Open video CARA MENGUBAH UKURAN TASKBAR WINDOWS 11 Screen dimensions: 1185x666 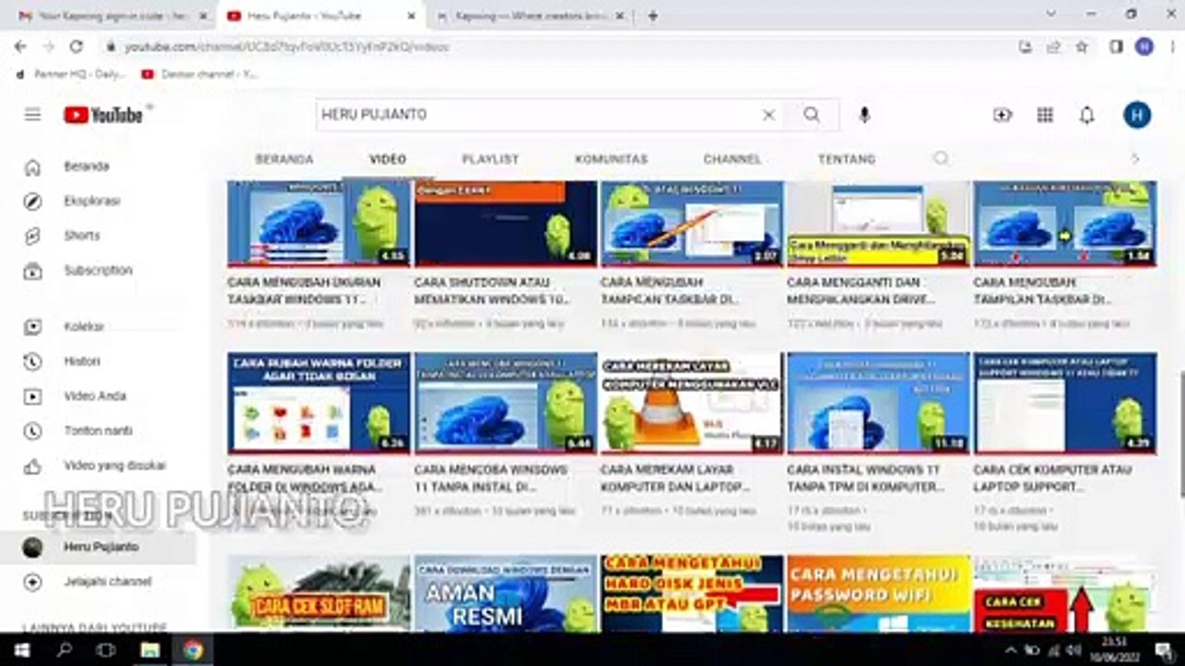305,290
